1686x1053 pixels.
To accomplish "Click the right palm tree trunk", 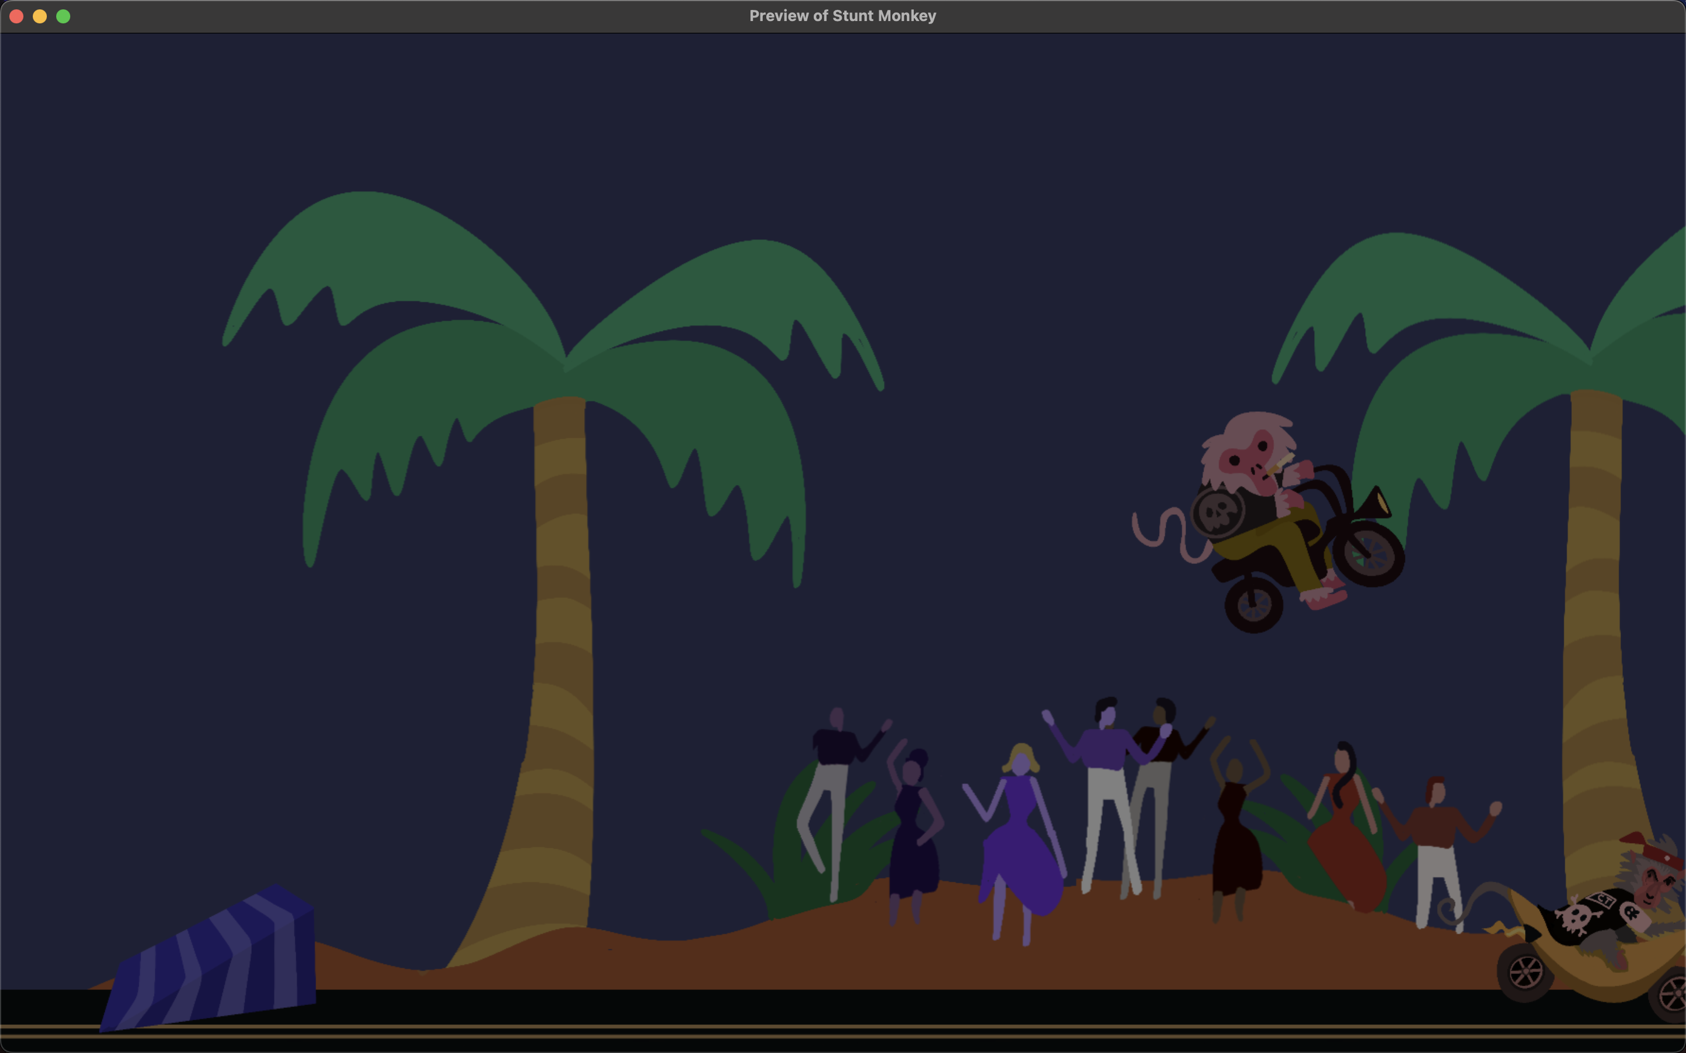I will (x=1595, y=627).
